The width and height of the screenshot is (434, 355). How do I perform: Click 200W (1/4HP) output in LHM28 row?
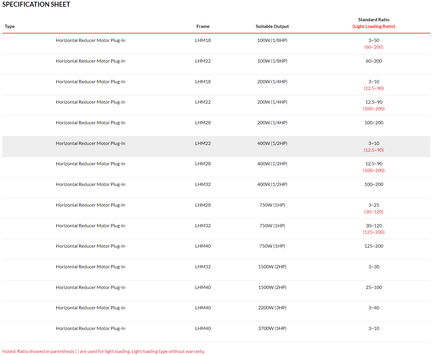point(272,123)
